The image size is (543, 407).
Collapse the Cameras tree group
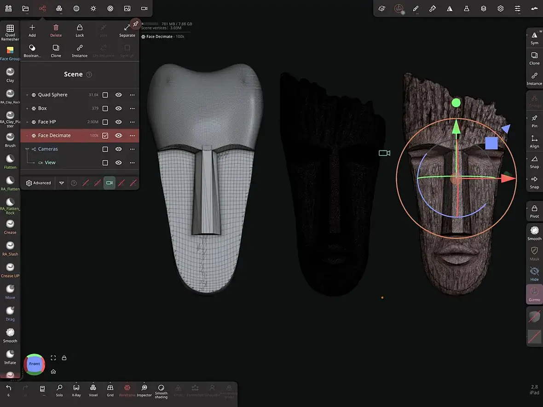pos(27,149)
